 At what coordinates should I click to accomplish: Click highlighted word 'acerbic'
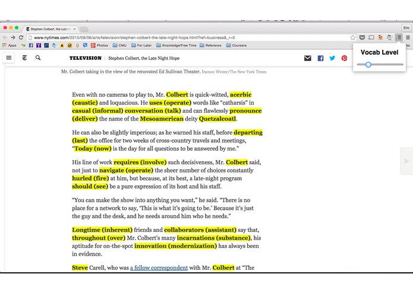tap(241, 94)
